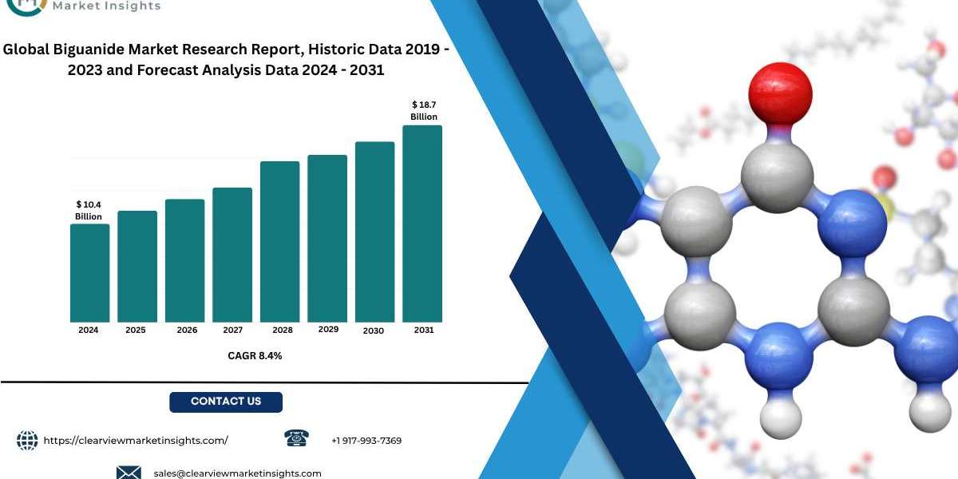Click the red oxygen atom on the molecule

[779, 96]
